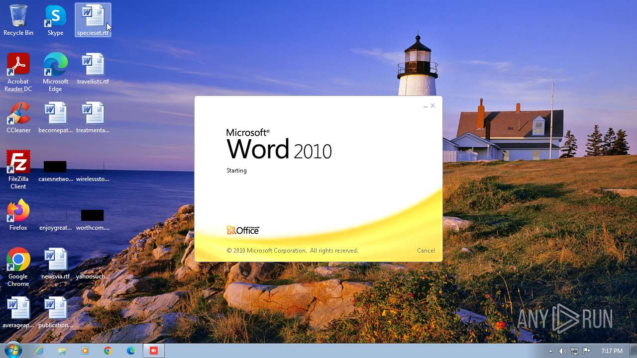Show hidden system tray icons
Screen dimensions: 637x358
550,351
